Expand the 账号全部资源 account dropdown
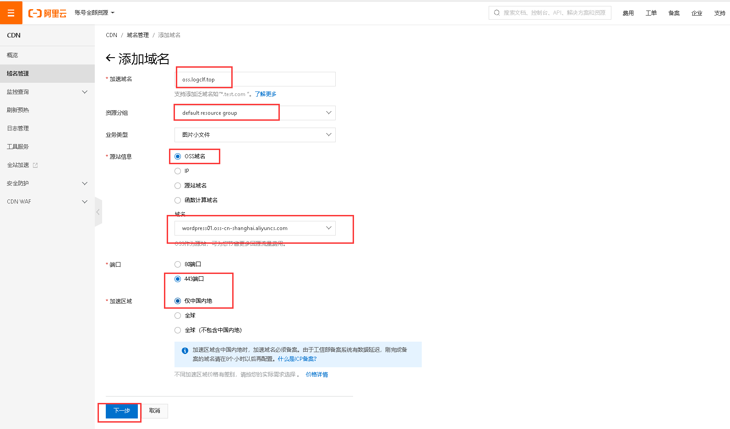This screenshot has width=730, height=429. tap(95, 13)
